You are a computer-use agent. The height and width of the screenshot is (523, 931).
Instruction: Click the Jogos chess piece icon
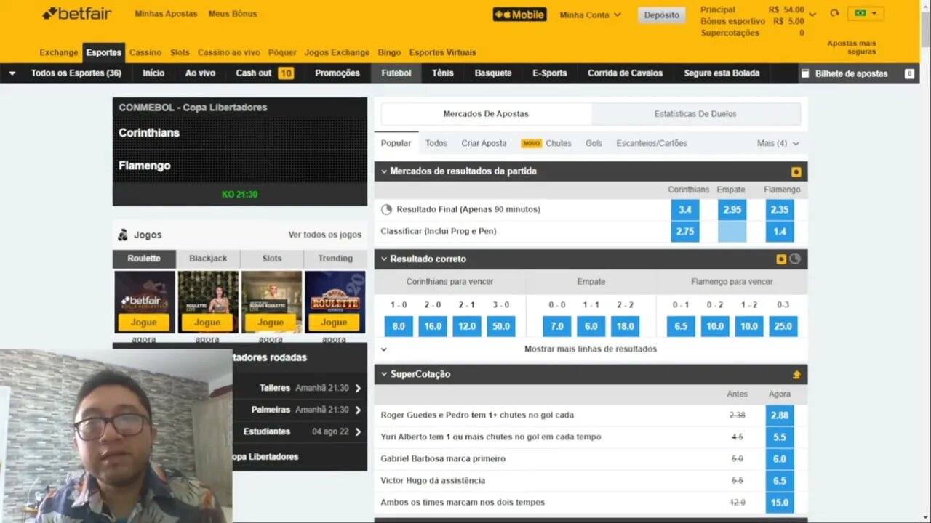point(123,235)
